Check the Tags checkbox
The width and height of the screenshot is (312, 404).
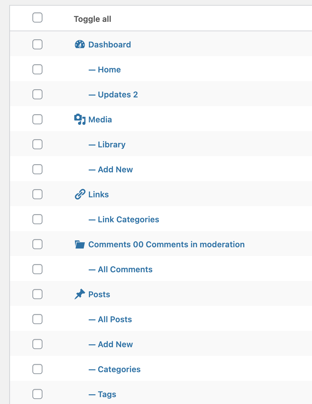point(37,394)
